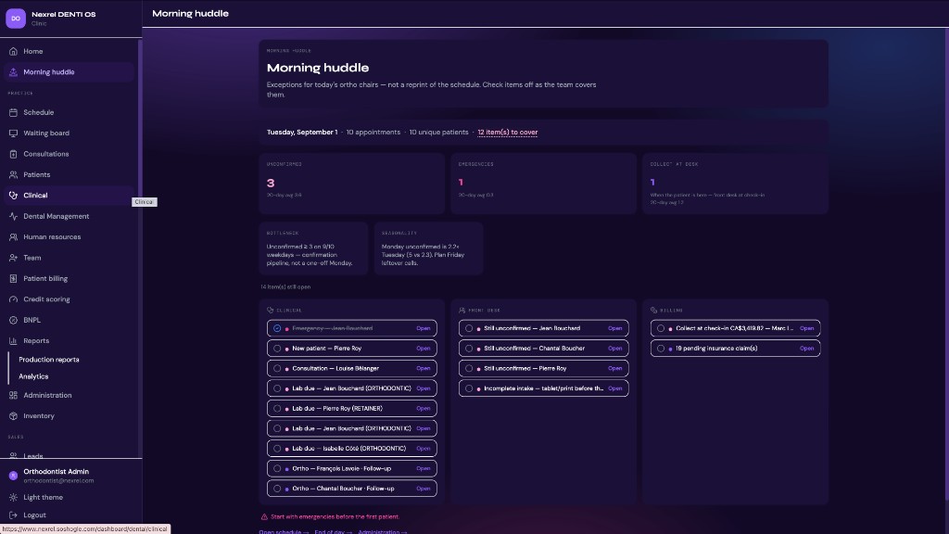This screenshot has height=534, width=949.
Task: Toggle Light theme sun icon
Action: click(x=13, y=498)
